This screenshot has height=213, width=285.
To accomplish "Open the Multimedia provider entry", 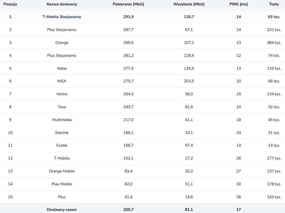I will pos(62,120).
